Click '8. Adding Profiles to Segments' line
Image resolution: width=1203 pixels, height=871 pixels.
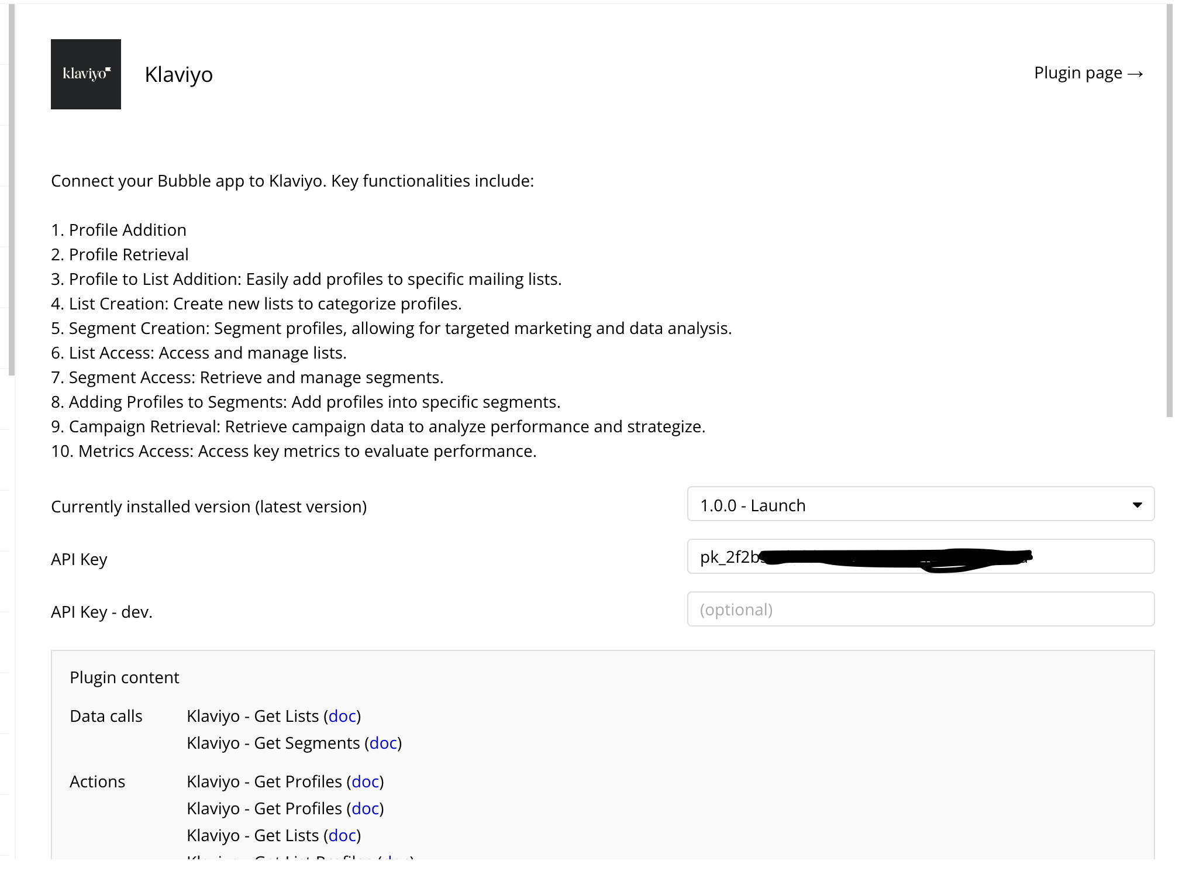click(x=306, y=402)
